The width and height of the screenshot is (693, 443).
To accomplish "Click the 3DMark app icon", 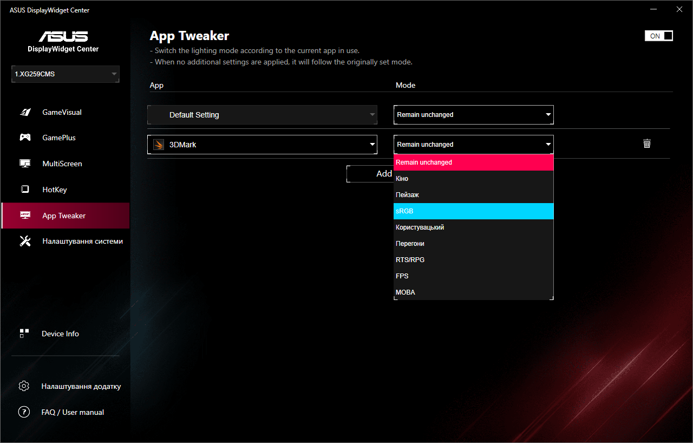I will pyautogui.click(x=158, y=145).
